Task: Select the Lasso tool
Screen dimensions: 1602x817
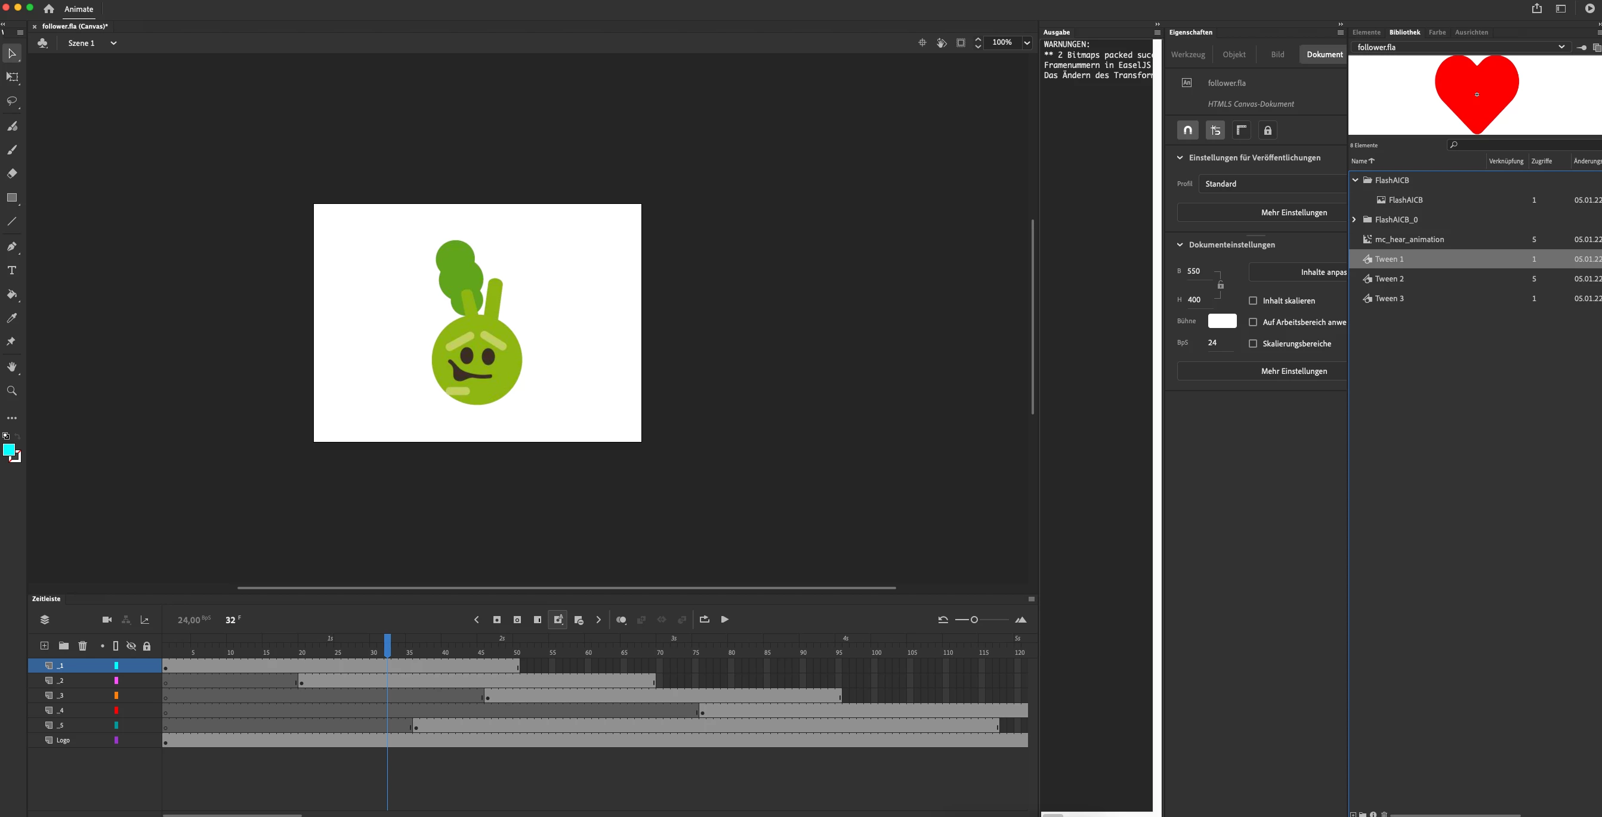Action: 12,101
